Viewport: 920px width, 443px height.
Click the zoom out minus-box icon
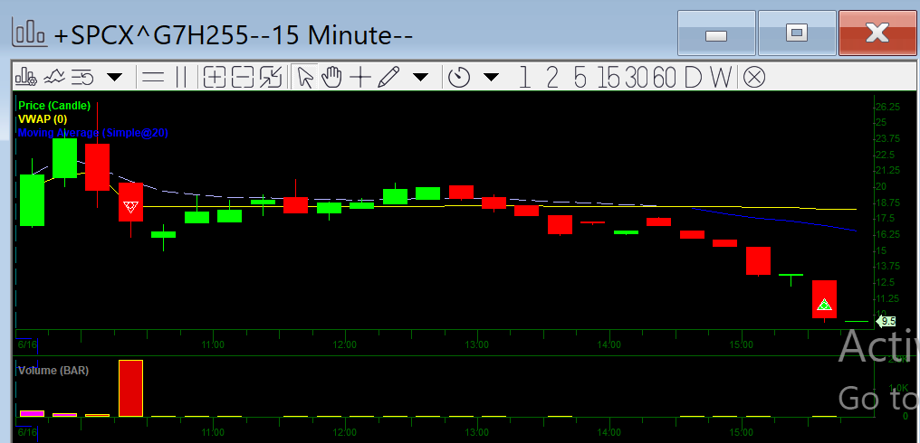click(243, 77)
